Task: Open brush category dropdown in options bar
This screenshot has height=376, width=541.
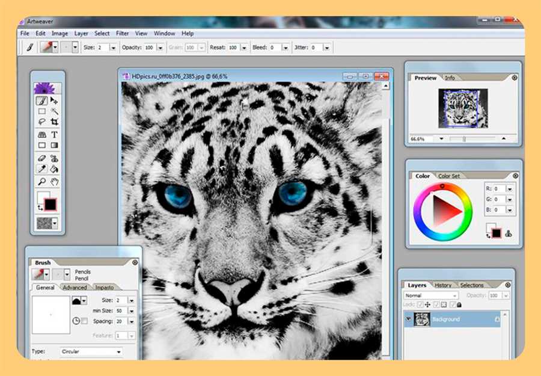Action: [55, 48]
